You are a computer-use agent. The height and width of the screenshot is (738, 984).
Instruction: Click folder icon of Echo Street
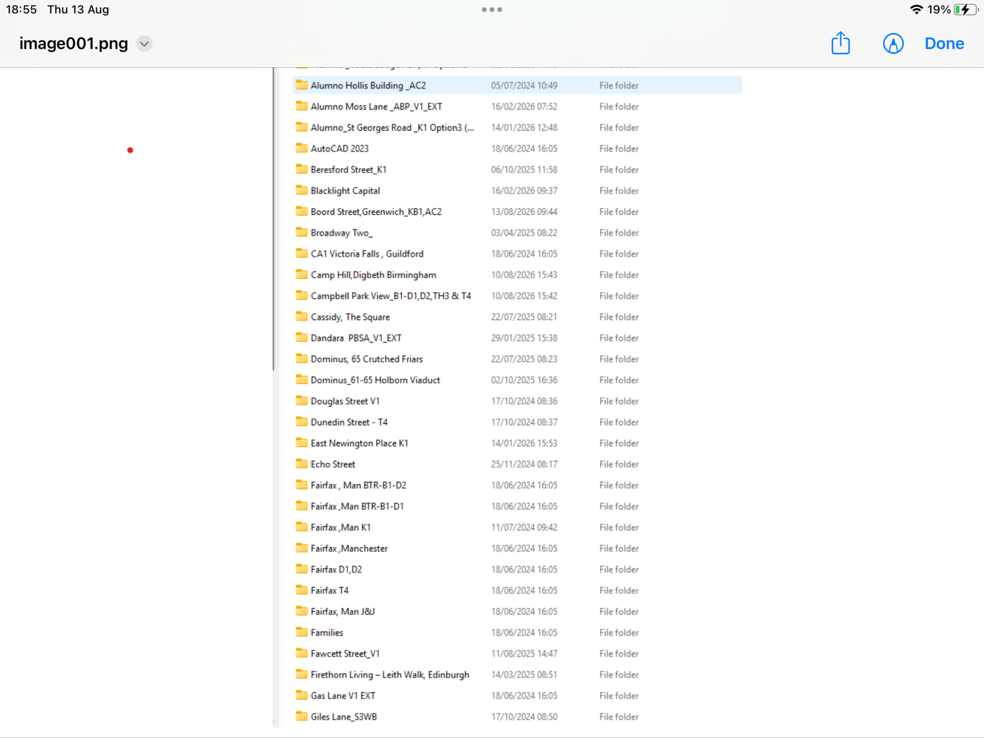pos(302,464)
